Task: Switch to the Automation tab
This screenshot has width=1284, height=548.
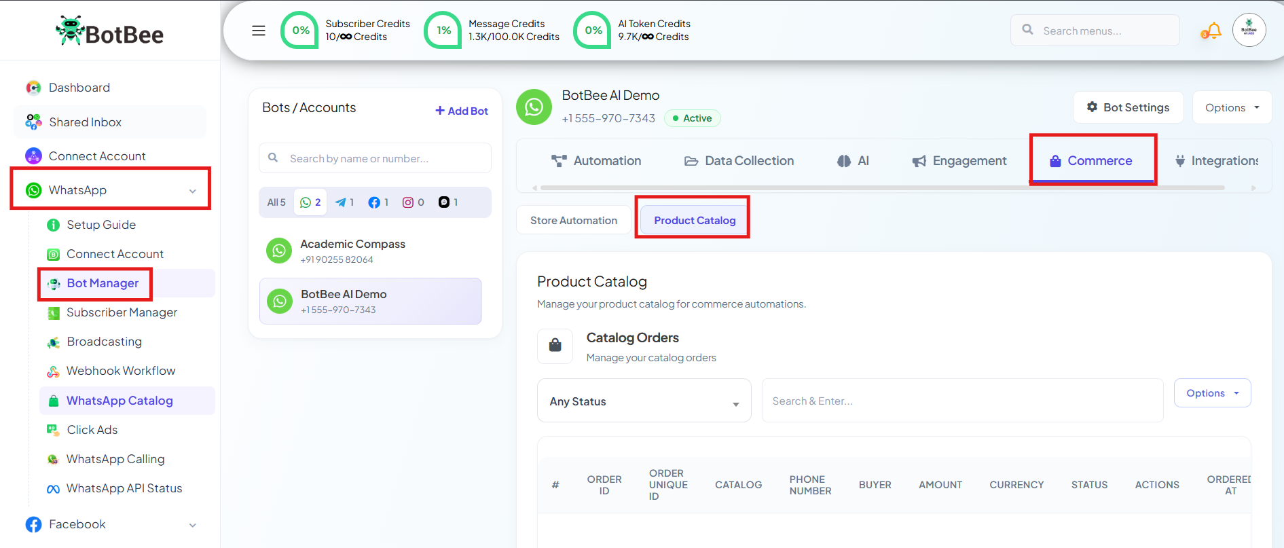Action: pyautogui.click(x=596, y=161)
